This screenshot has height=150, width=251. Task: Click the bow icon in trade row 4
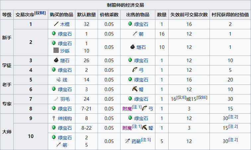point(135,70)
